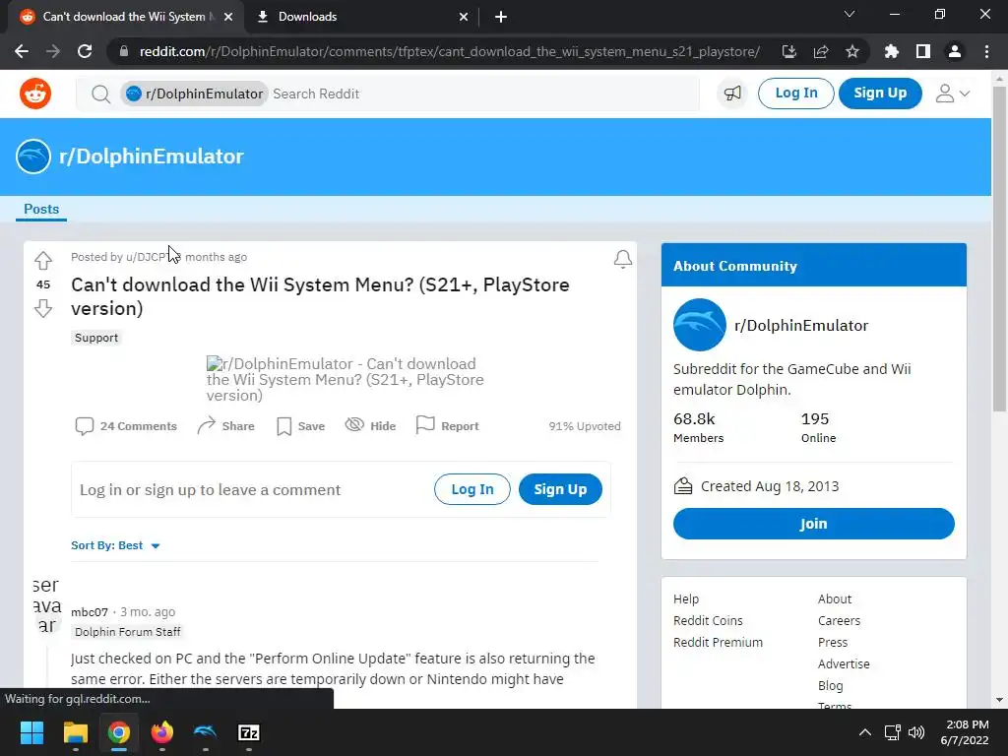Open 7-Zip from taskbar

pos(249,732)
